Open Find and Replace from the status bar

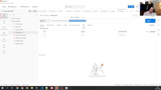(x=15, y=85)
